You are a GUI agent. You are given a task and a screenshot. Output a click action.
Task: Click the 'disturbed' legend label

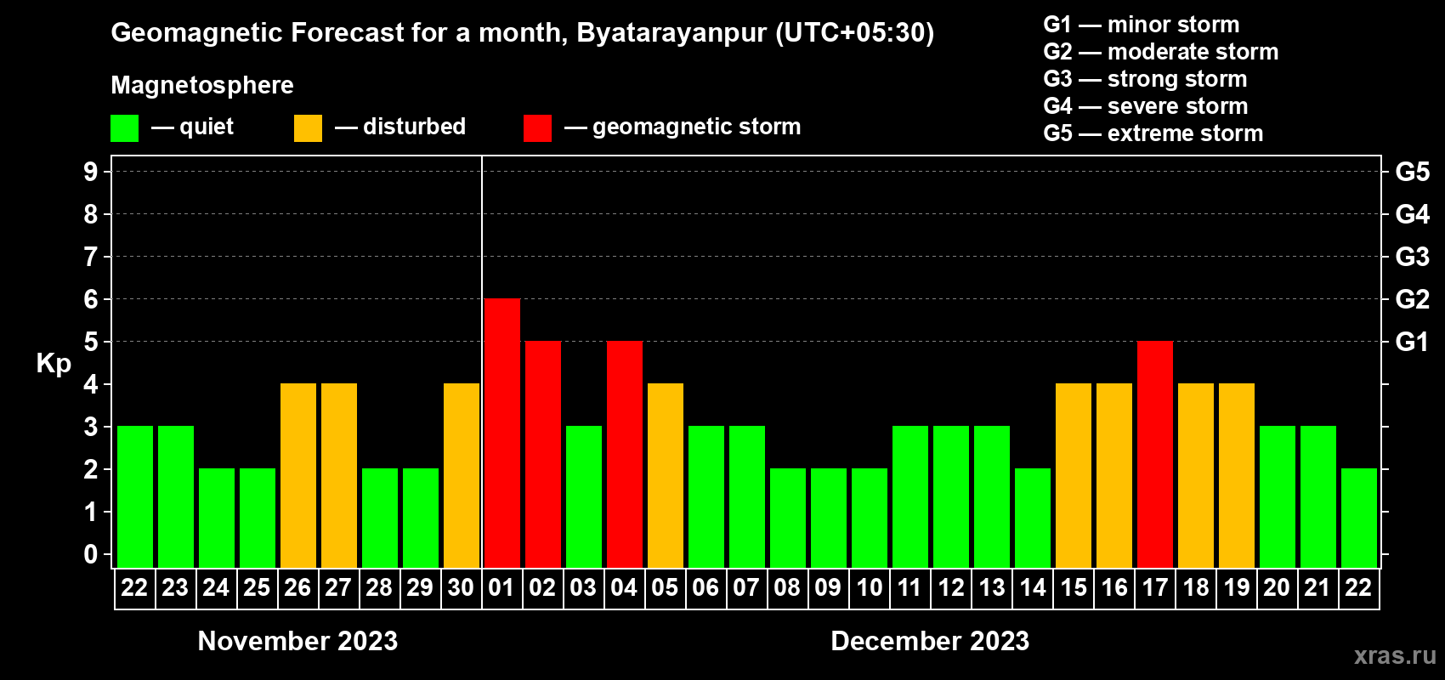click(415, 127)
